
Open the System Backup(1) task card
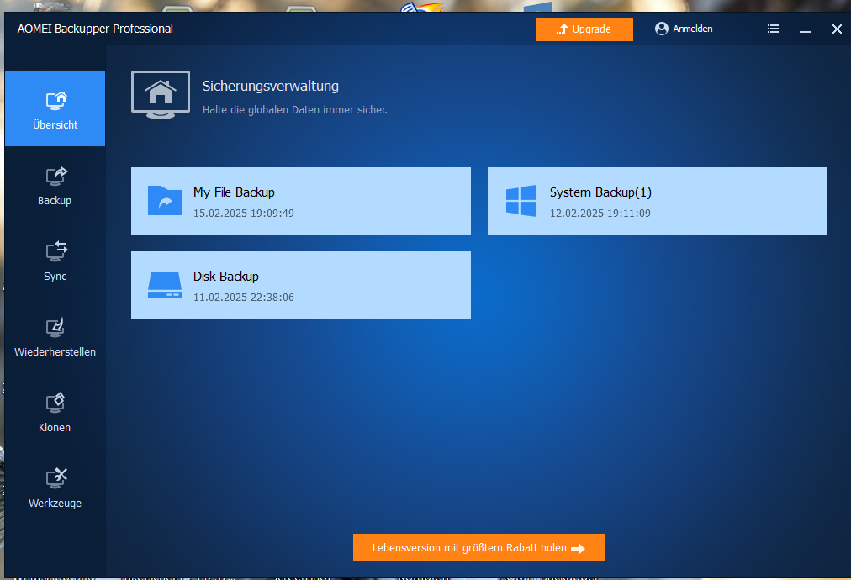tap(658, 201)
